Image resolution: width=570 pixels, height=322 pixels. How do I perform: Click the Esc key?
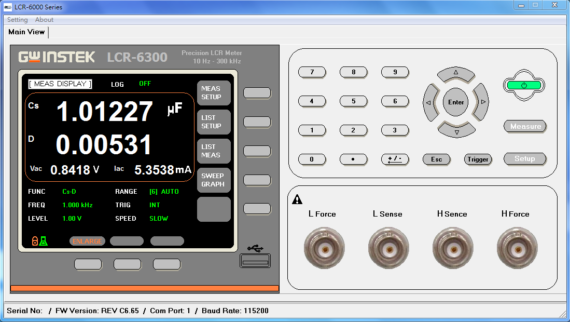point(437,159)
